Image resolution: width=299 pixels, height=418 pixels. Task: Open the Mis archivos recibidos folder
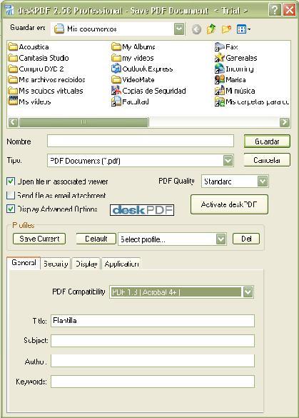click(x=46, y=80)
